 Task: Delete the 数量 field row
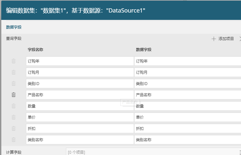13,106
